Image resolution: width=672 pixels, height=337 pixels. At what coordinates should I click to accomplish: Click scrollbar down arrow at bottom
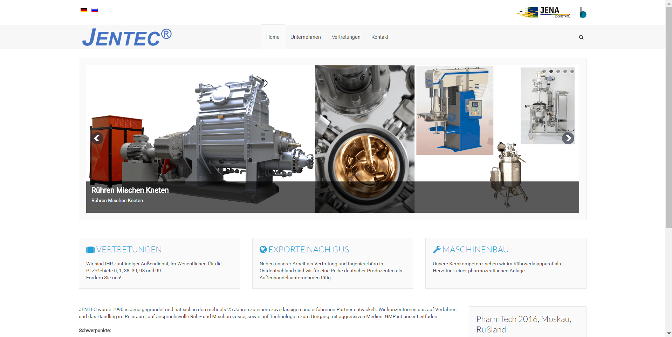669,334
